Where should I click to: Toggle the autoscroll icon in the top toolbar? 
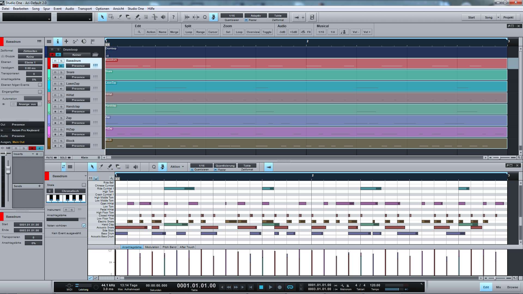click(297, 17)
